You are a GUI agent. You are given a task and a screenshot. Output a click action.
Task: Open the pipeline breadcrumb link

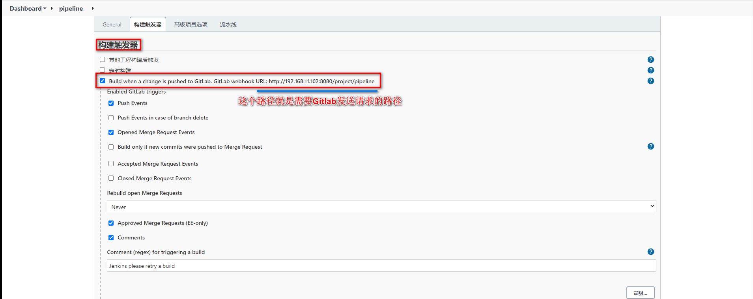[71, 8]
